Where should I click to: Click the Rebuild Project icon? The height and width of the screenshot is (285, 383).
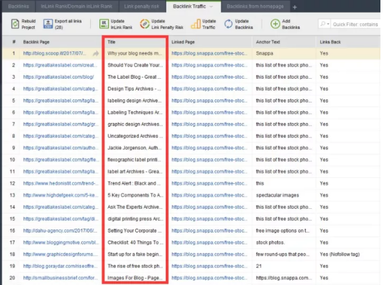coord(15,24)
